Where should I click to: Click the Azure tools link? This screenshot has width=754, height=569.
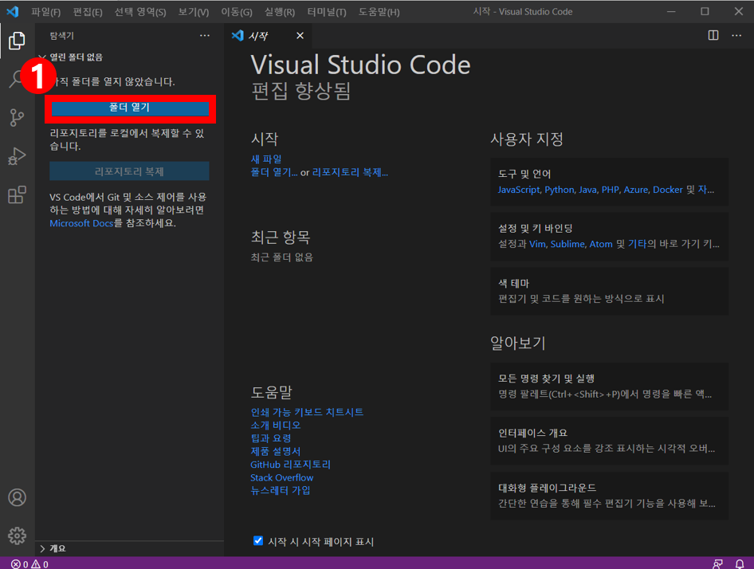[636, 190]
